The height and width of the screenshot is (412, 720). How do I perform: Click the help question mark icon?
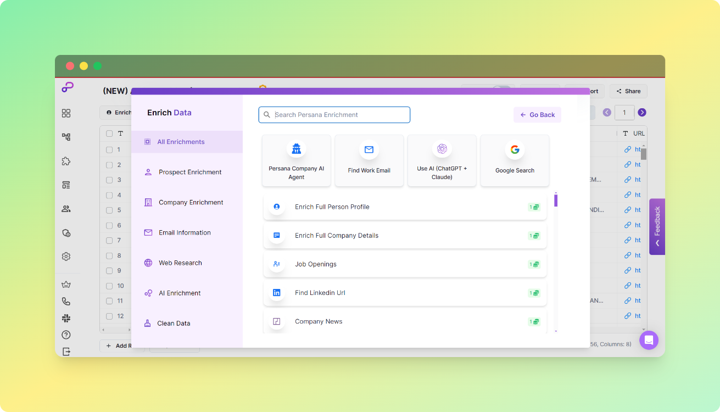pyautogui.click(x=66, y=335)
